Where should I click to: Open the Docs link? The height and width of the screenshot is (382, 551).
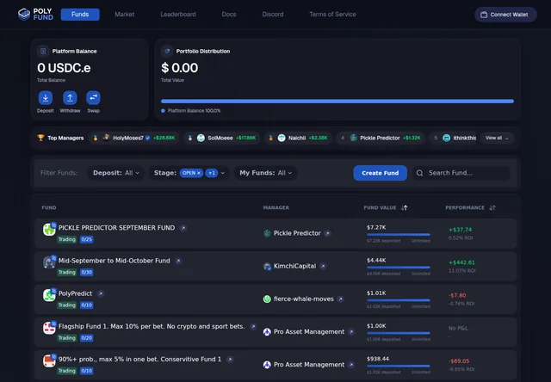(x=229, y=15)
